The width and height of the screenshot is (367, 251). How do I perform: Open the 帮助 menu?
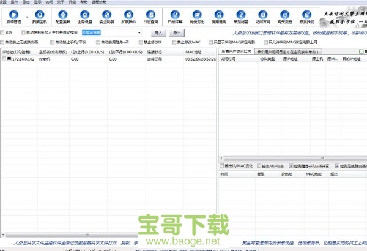(x=84, y=2)
